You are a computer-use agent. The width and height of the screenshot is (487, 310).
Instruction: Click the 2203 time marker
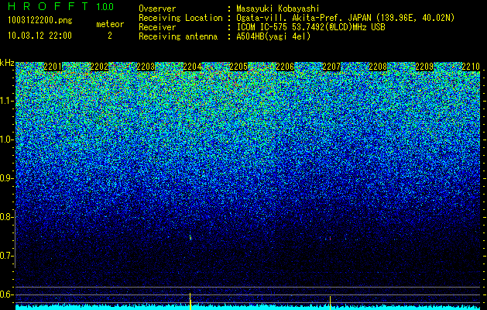point(146,67)
